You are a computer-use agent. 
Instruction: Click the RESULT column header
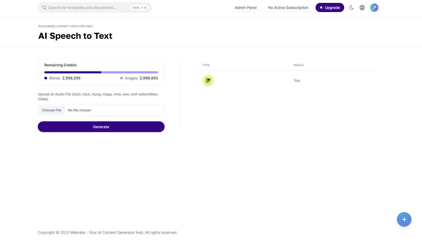click(299, 65)
